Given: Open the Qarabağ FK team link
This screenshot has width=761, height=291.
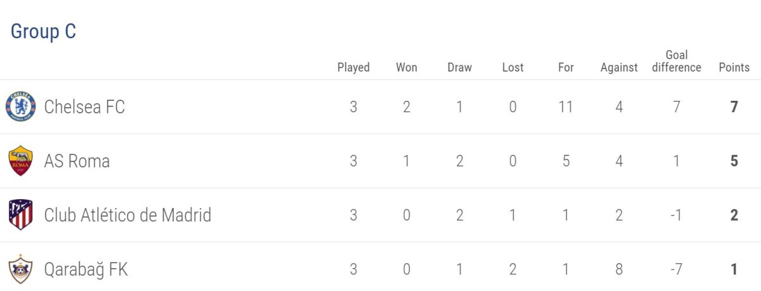Looking at the screenshot, I should [86, 269].
